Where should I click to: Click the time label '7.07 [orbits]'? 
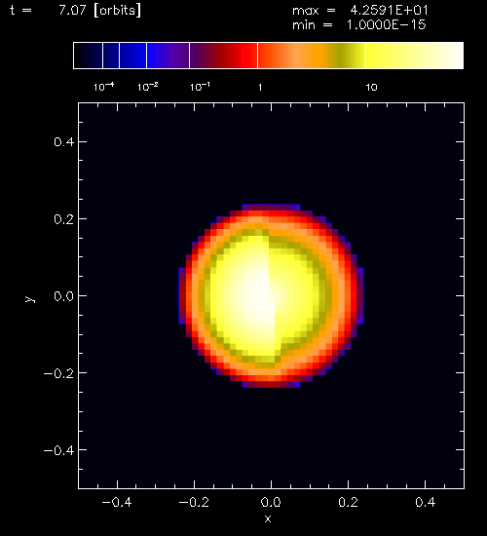pyautogui.click(x=99, y=11)
